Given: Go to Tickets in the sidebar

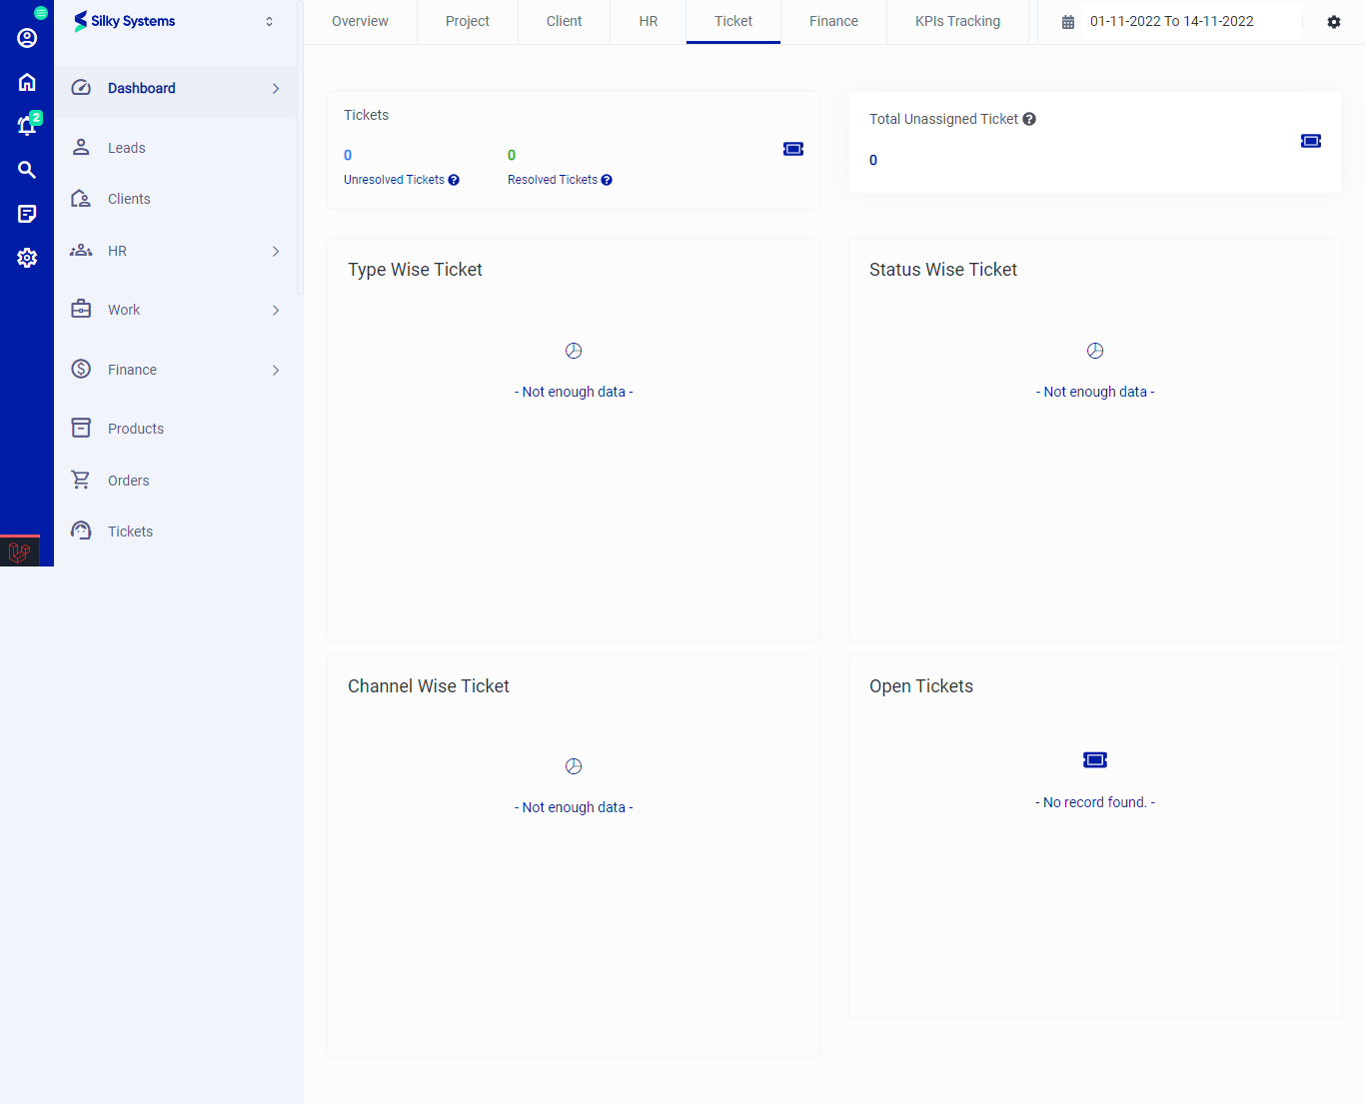Looking at the screenshot, I should coord(130,532).
